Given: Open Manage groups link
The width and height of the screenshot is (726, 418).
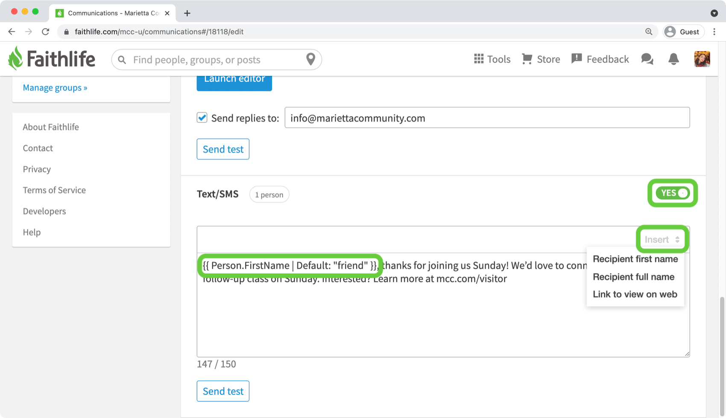Looking at the screenshot, I should click(x=55, y=87).
